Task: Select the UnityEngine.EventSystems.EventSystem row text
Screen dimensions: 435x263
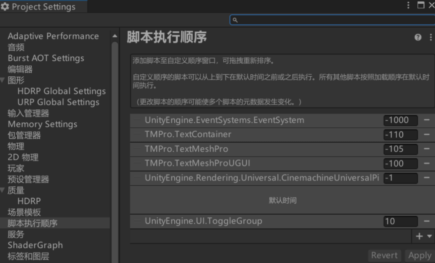Action: (x=224, y=120)
